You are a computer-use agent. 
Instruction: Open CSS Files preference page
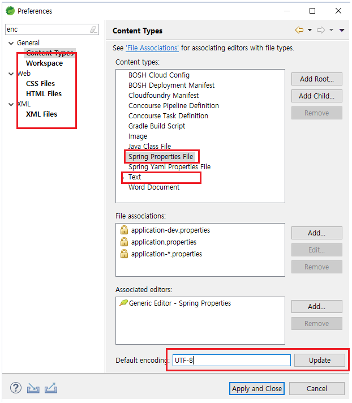click(41, 84)
